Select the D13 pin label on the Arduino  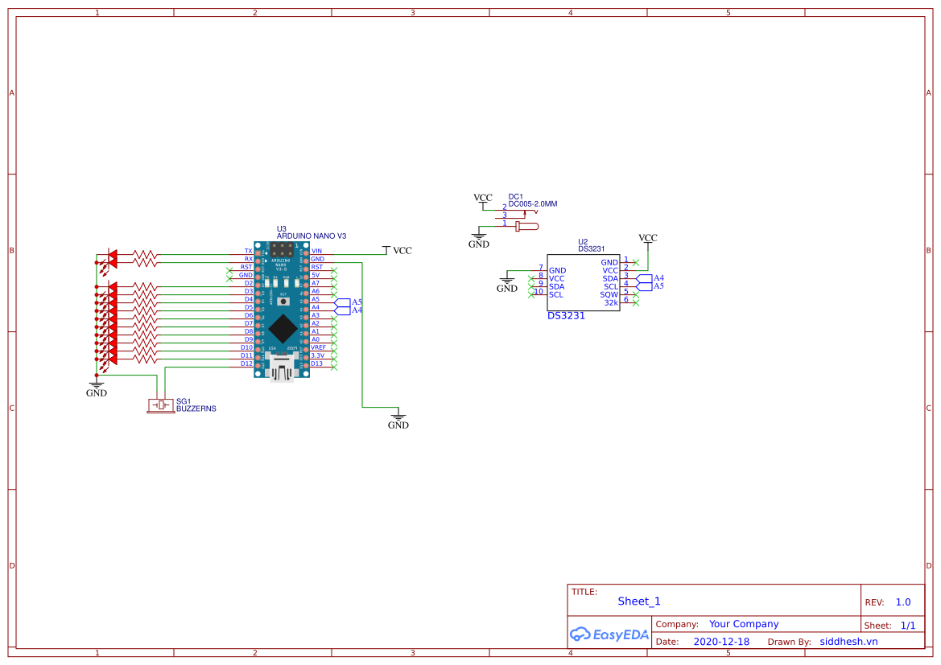(x=320, y=363)
